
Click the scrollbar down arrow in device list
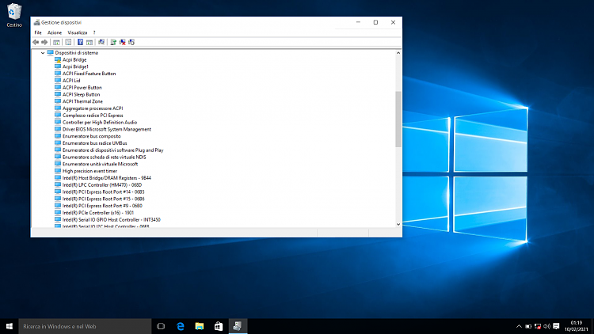[398, 224]
